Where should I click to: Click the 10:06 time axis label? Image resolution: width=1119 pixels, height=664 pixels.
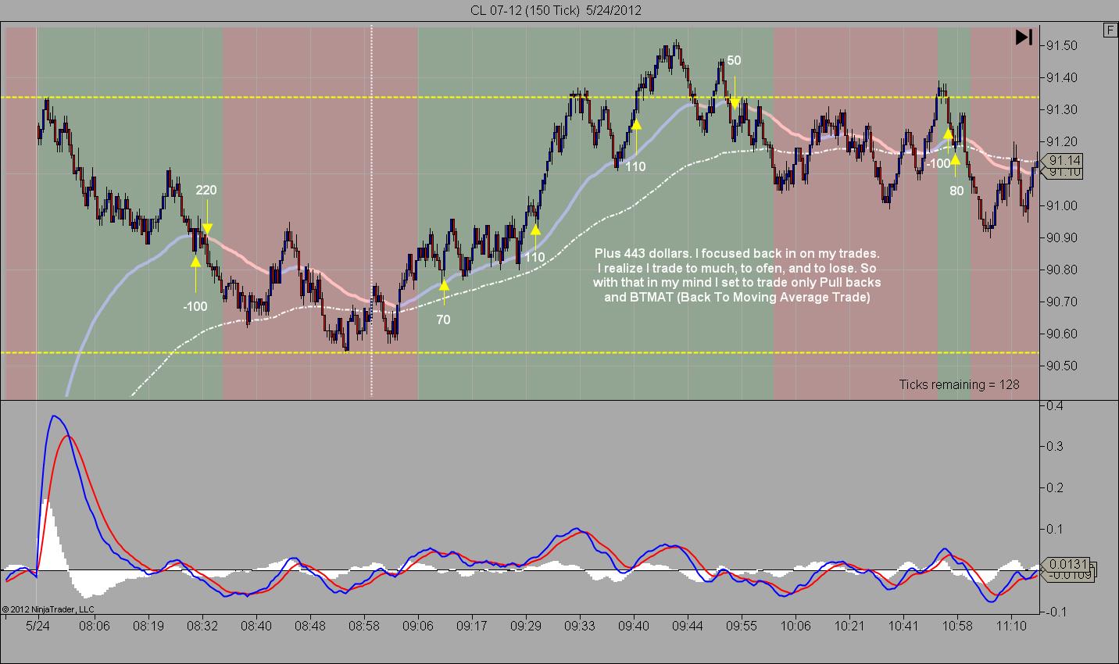pyautogui.click(x=795, y=626)
